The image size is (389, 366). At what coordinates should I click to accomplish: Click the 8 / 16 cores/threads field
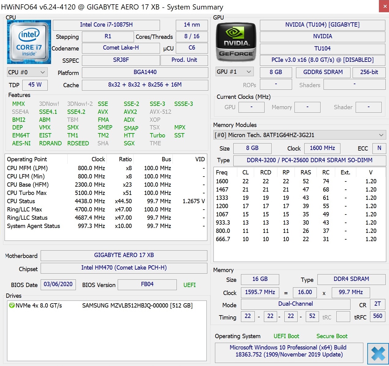click(x=192, y=36)
